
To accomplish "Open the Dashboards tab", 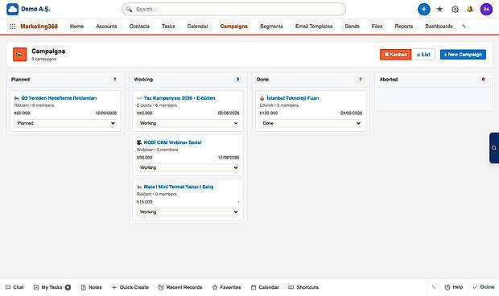I will tap(439, 27).
